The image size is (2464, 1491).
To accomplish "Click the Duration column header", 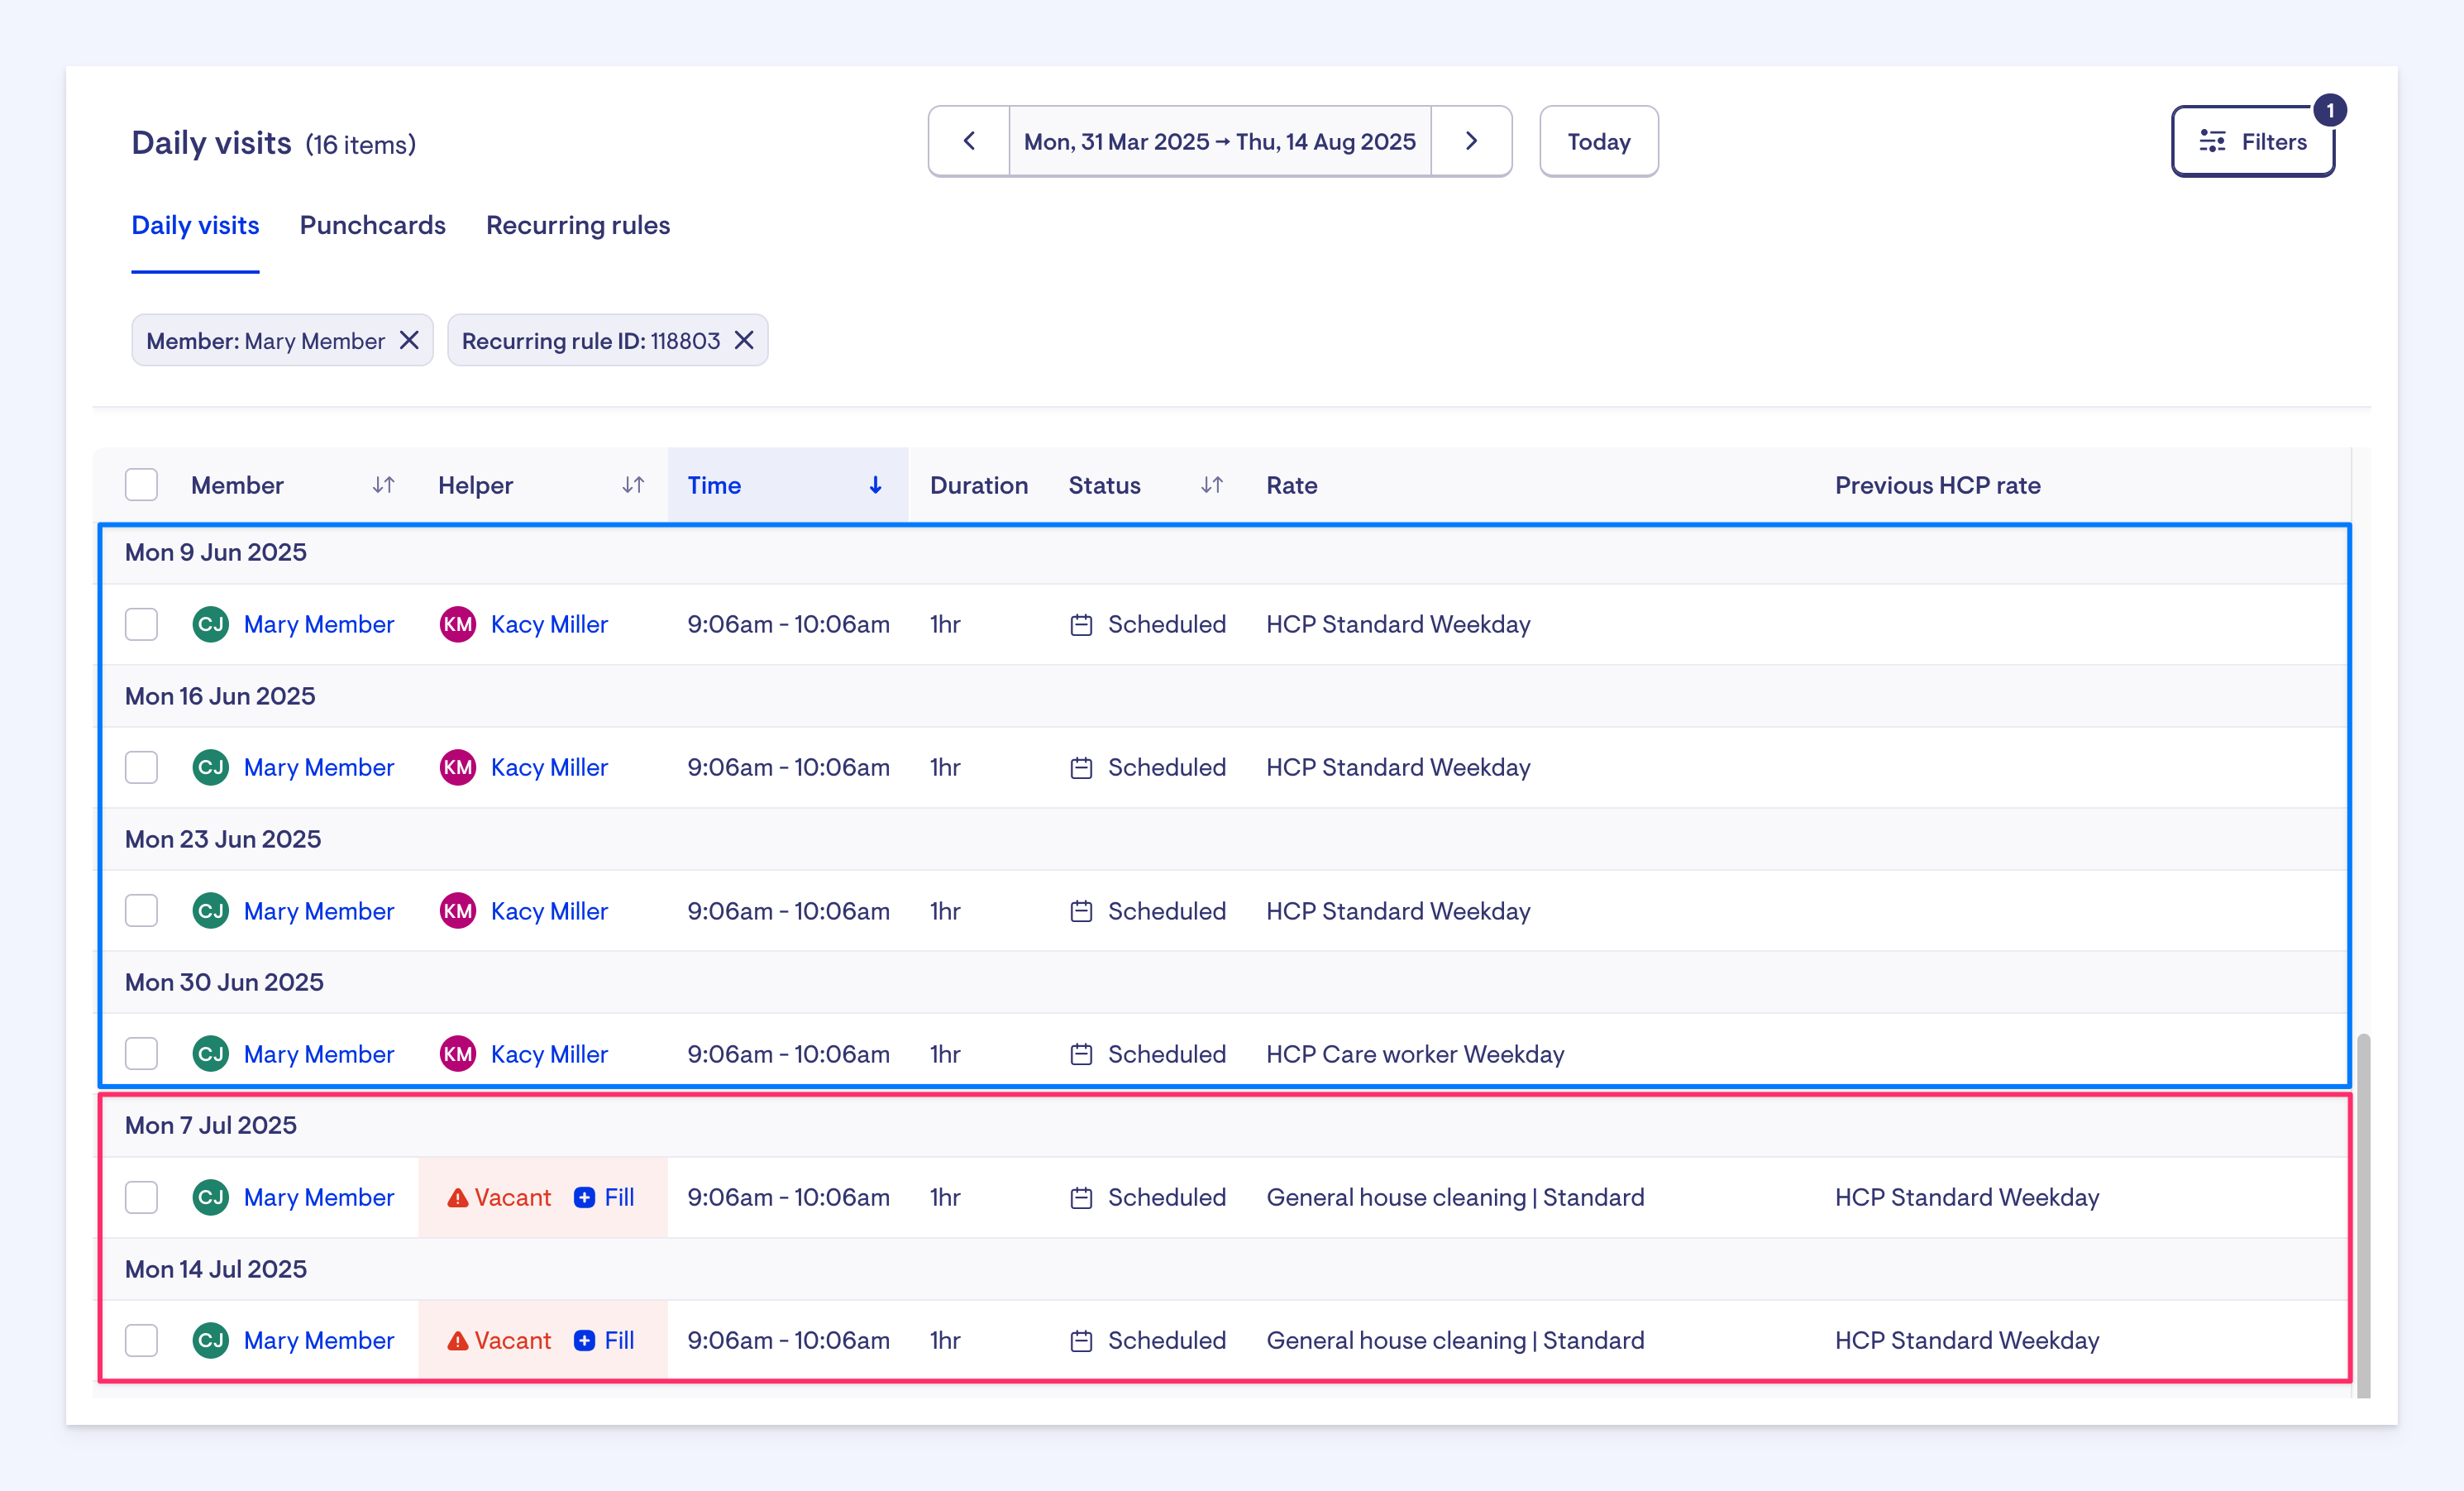I will pos(979,485).
